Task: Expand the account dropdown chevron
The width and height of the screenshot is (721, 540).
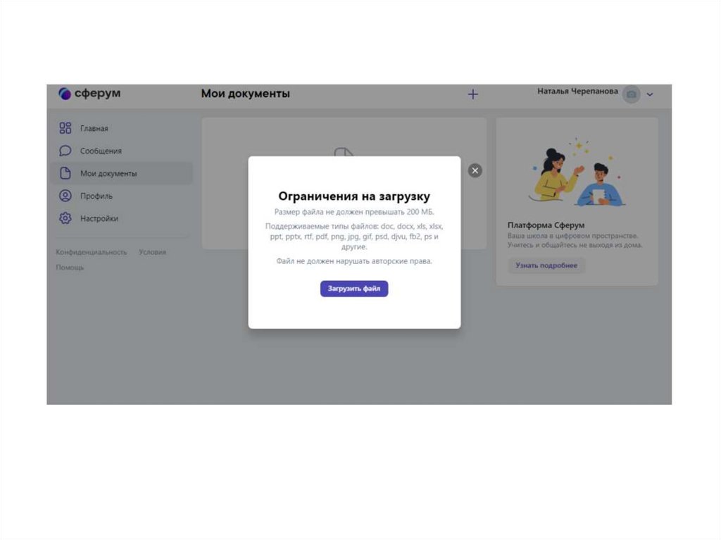Action: [x=650, y=94]
